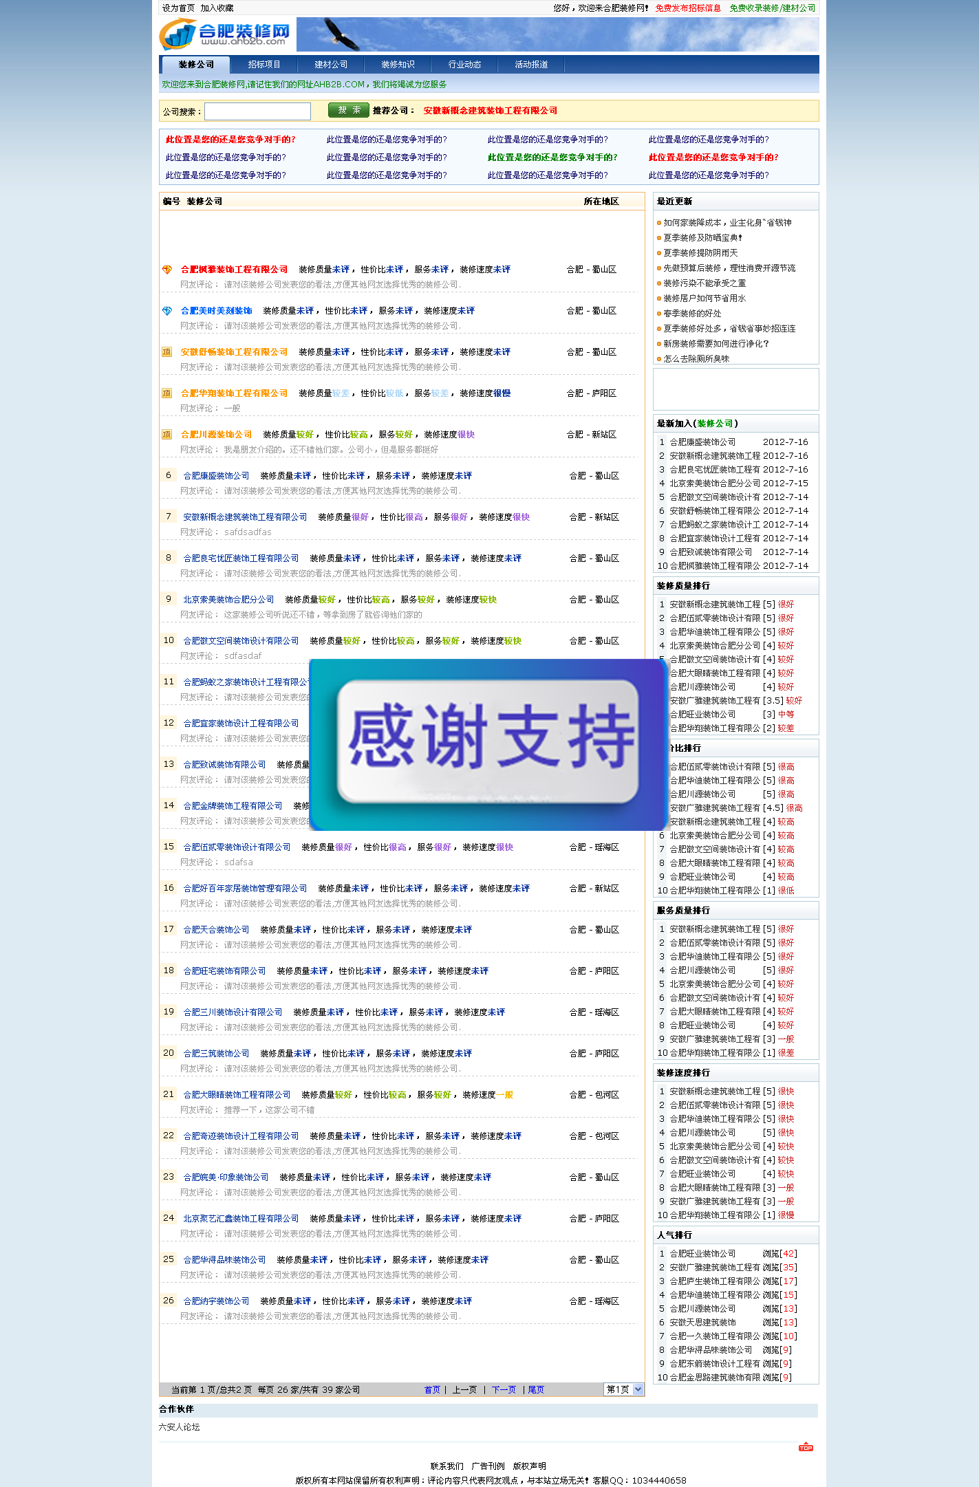Open company 北京聚艺汇鑫装饰工程有限公司

[x=241, y=1219]
